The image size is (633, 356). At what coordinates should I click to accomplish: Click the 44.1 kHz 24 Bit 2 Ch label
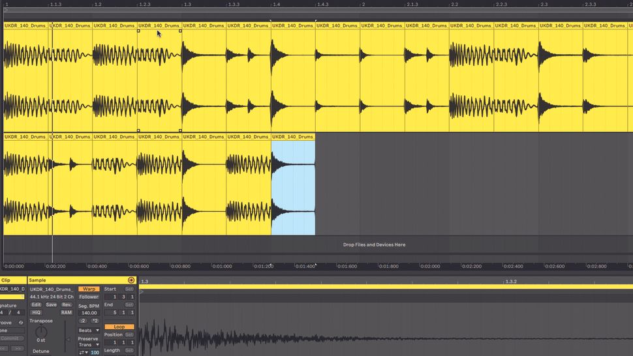(x=52, y=297)
